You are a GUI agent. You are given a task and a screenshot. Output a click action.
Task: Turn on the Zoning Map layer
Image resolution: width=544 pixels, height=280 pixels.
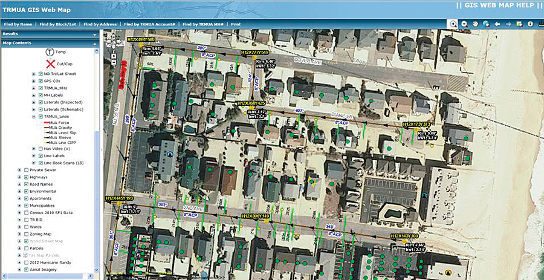coord(27,234)
